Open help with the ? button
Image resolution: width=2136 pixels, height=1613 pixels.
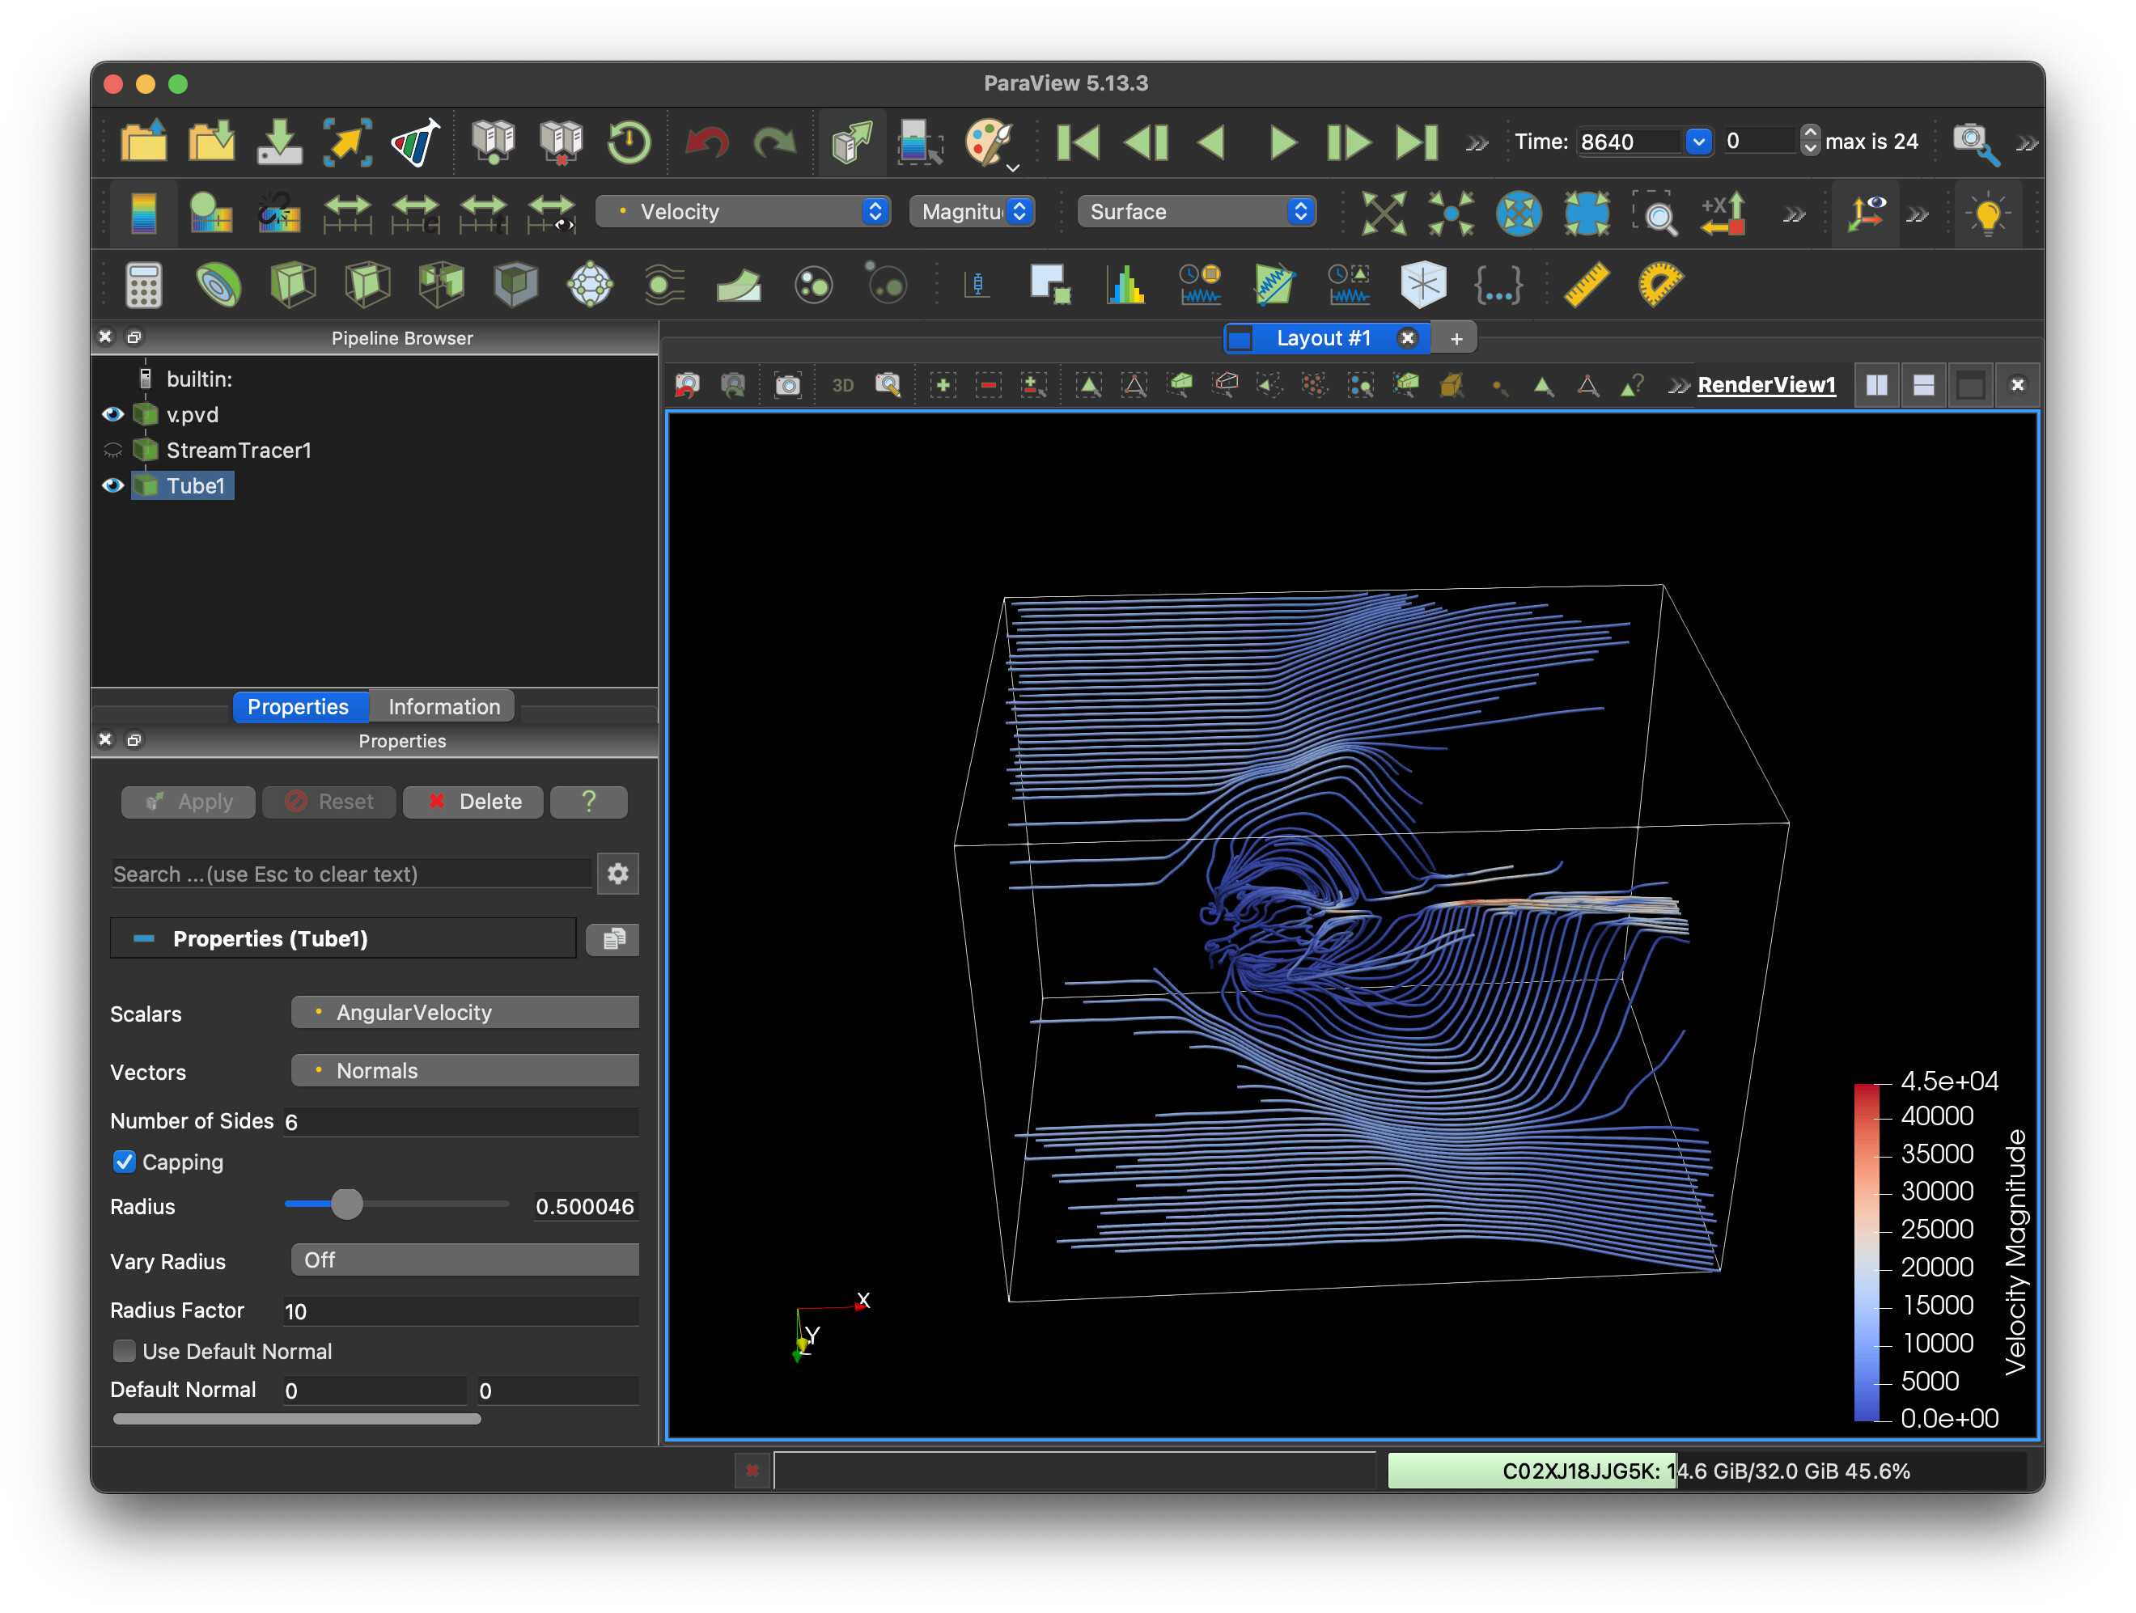coord(589,801)
